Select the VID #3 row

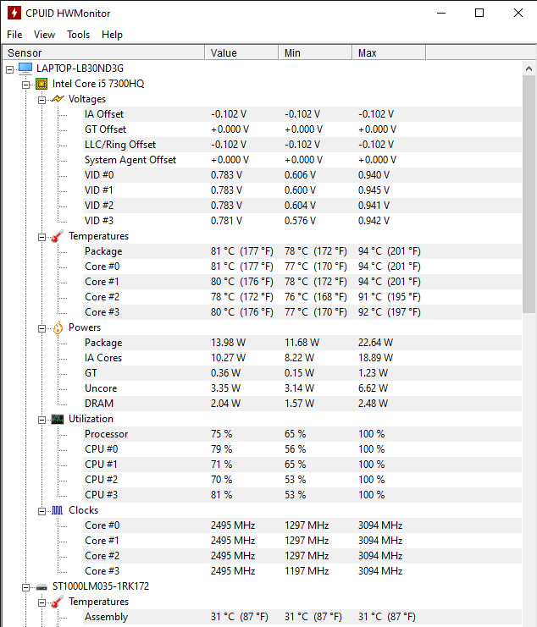pyautogui.click(x=302, y=221)
